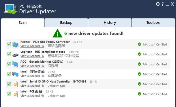176x107 pixels.
Task: Open the History tab
Action: [x=110, y=23]
